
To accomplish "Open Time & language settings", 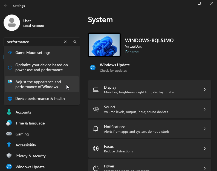I will coord(30,123).
